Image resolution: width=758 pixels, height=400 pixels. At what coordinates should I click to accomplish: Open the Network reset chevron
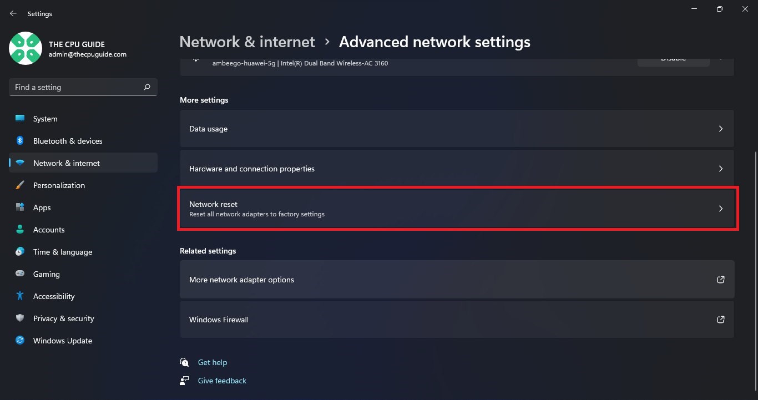[721, 209]
